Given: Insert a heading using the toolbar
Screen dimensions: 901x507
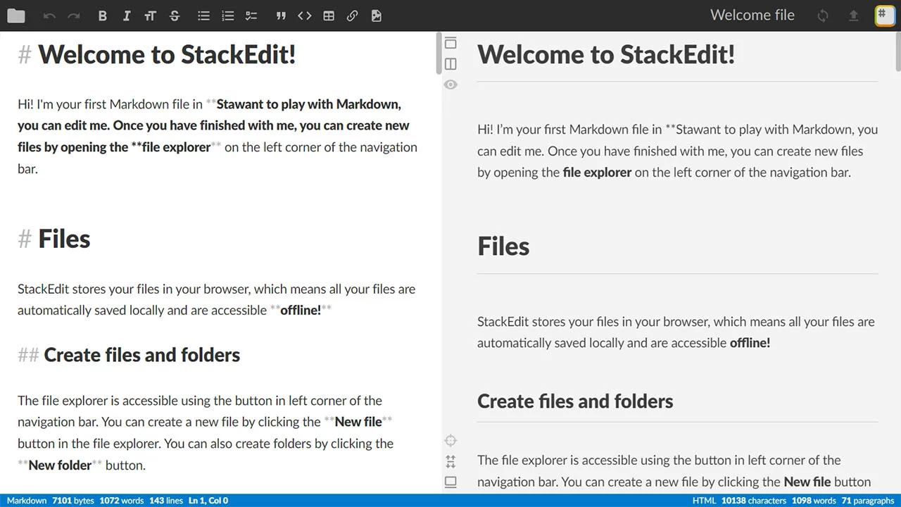Looking at the screenshot, I should tap(150, 15).
